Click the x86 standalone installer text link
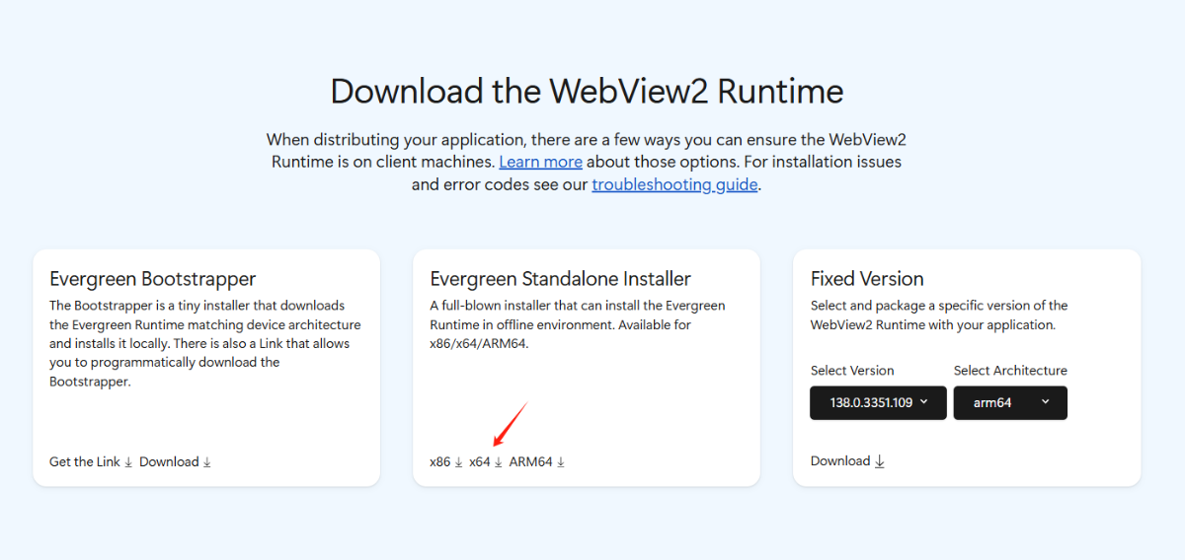This screenshot has width=1185, height=560. (440, 462)
